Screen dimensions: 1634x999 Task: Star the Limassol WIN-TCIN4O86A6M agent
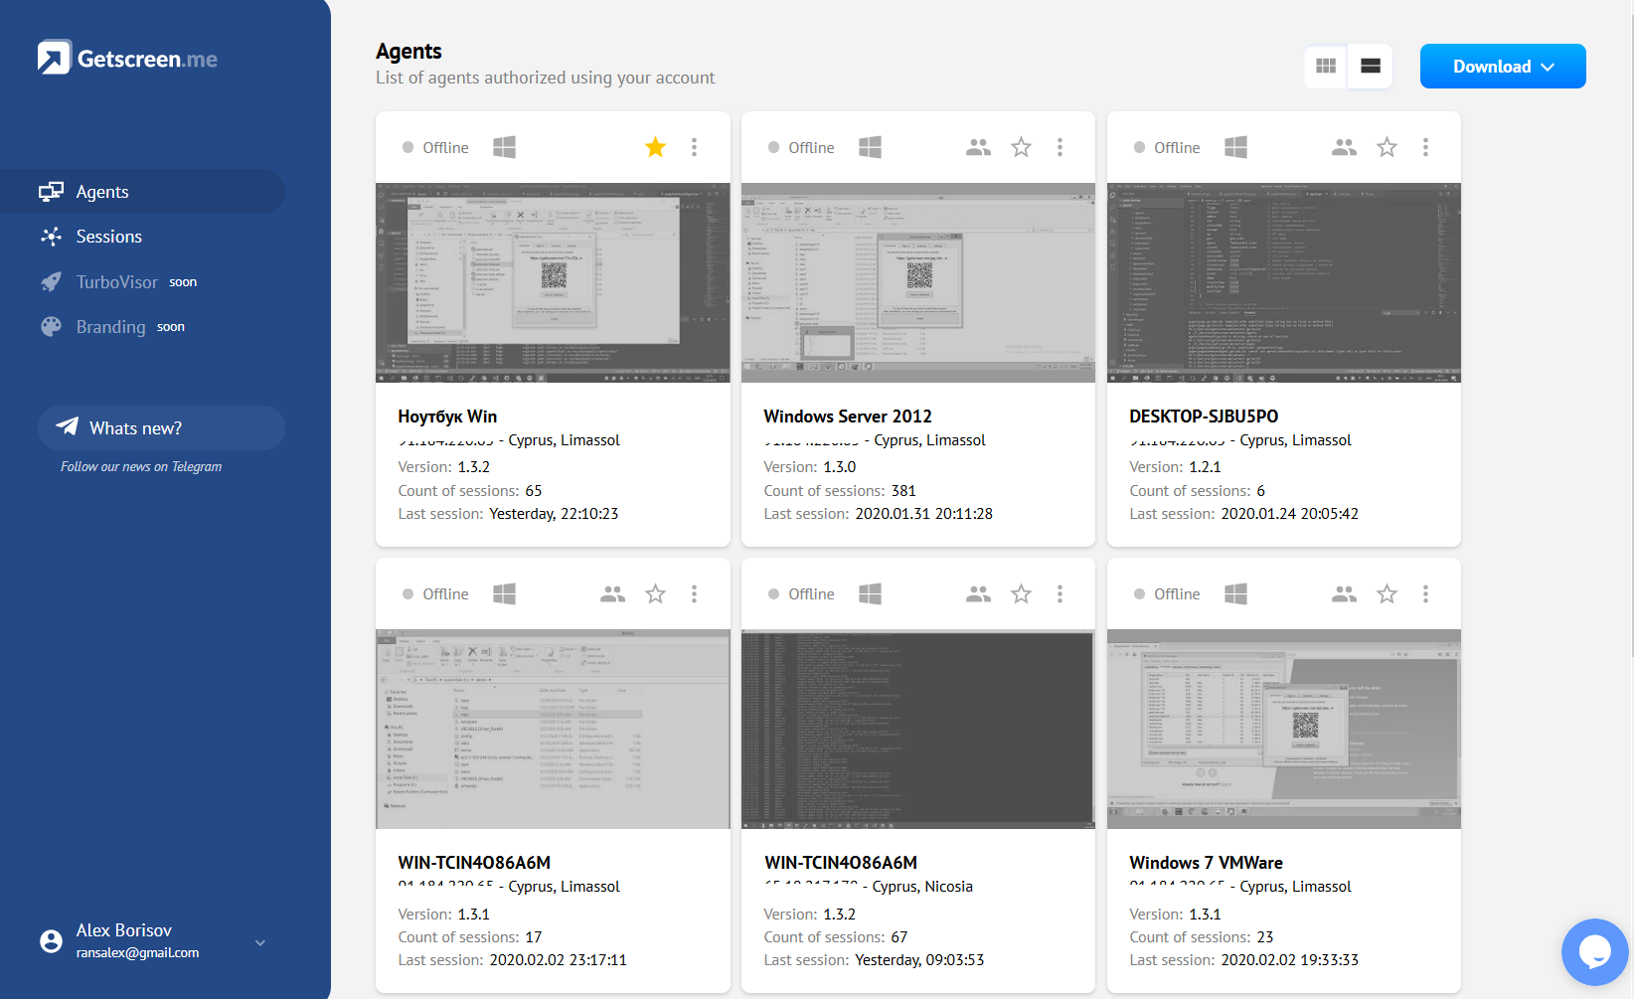click(655, 593)
